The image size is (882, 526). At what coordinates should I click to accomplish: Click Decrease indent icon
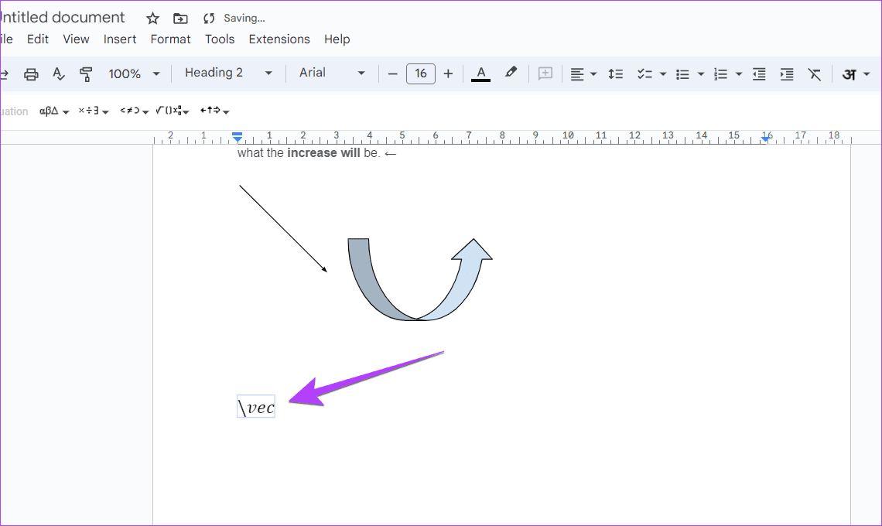point(759,73)
